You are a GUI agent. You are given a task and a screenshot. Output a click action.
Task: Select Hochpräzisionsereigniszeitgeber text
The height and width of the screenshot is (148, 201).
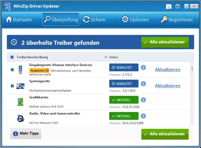50,91
